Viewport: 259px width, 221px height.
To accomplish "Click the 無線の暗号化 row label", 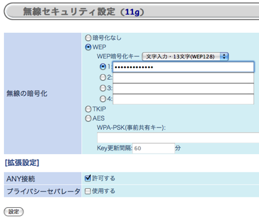I will tap(26, 93).
